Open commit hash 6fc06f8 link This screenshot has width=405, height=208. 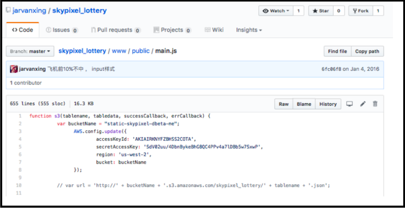[x=331, y=69]
